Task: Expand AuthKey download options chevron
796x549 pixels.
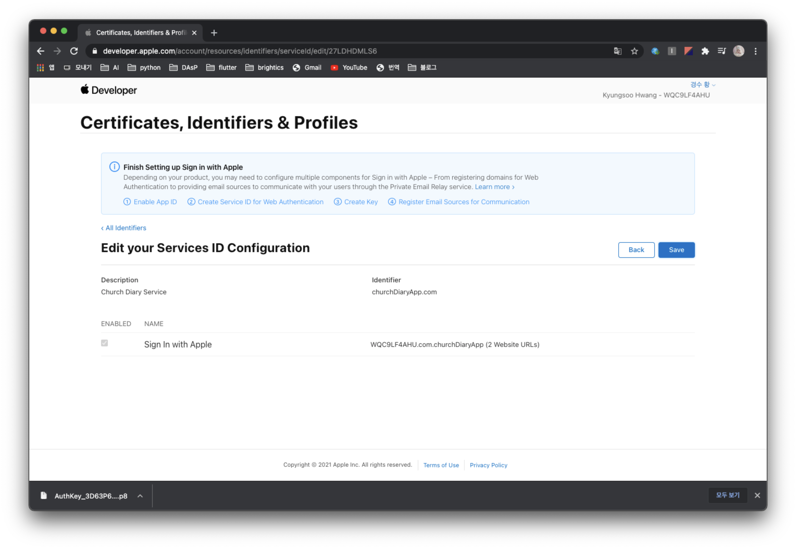Action: (x=140, y=496)
